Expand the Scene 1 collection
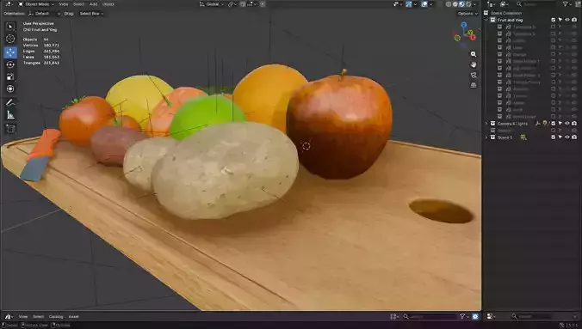The width and height of the screenshot is (582, 329). point(486,137)
